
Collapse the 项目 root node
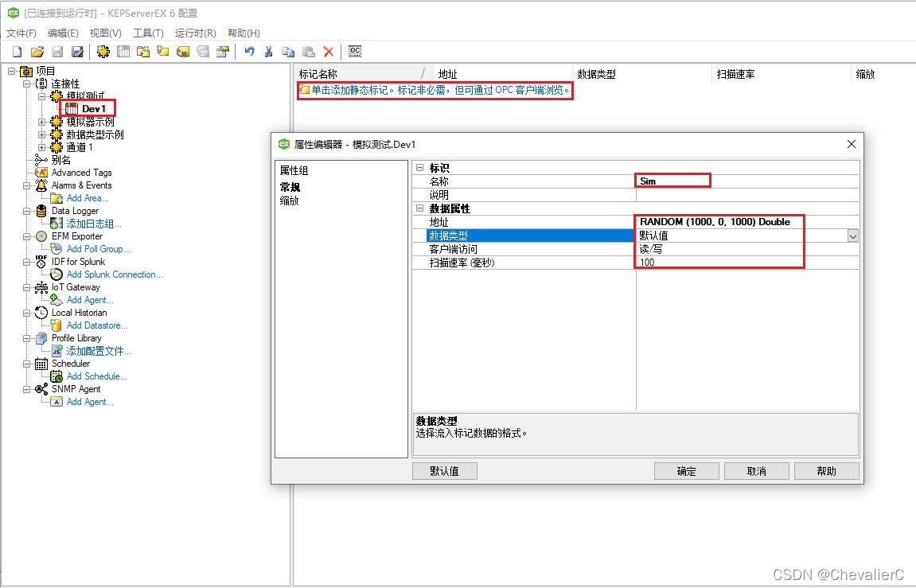click(11, 72)
